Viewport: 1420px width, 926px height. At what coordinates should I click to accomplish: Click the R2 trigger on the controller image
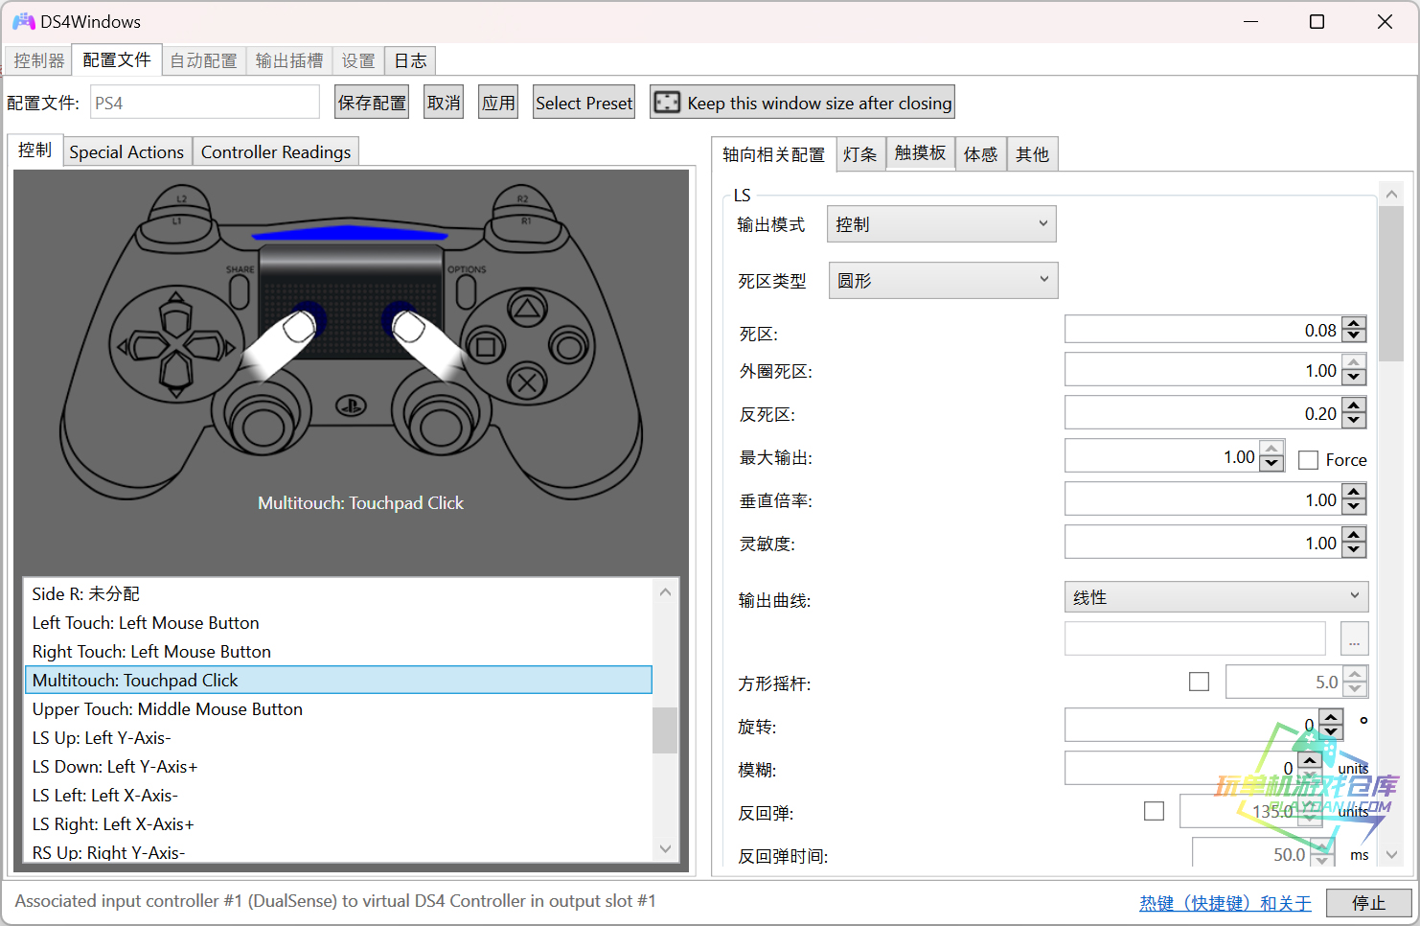pos(522,198)
